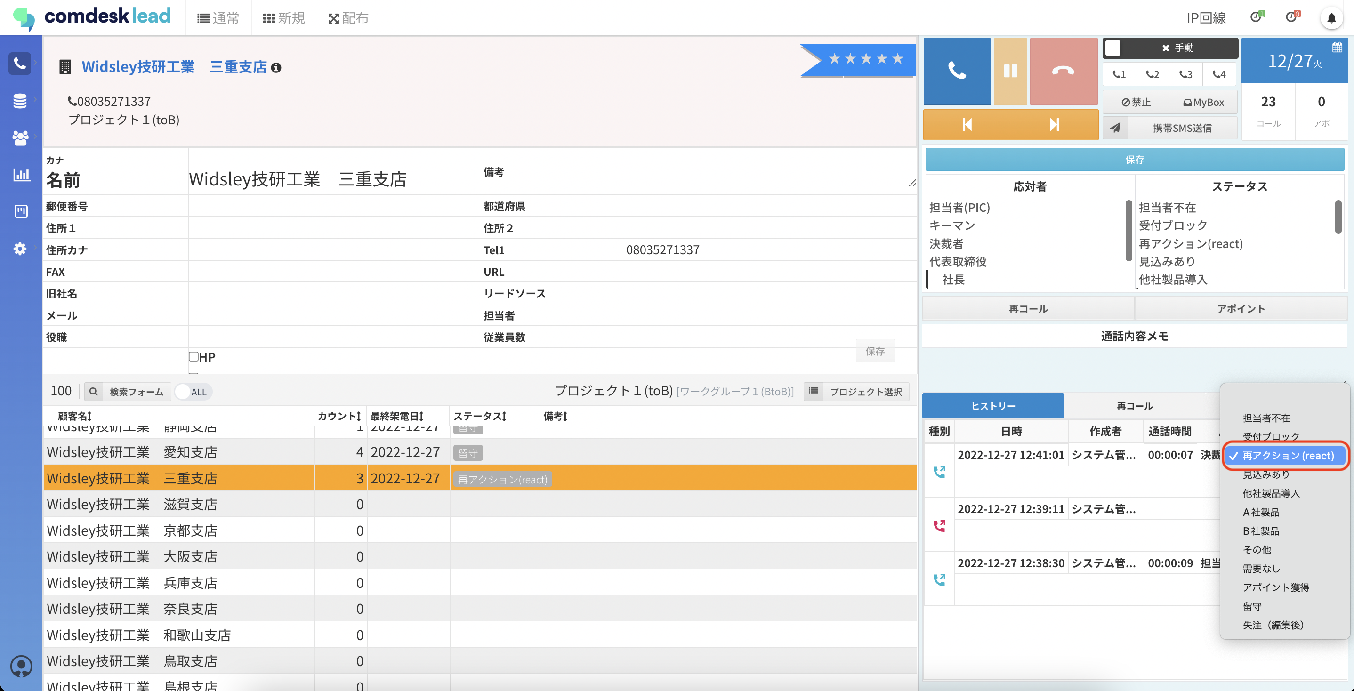Switch to the ヒストリー tab
This screenshot has width=1354, height=691.
click(992, 406)
